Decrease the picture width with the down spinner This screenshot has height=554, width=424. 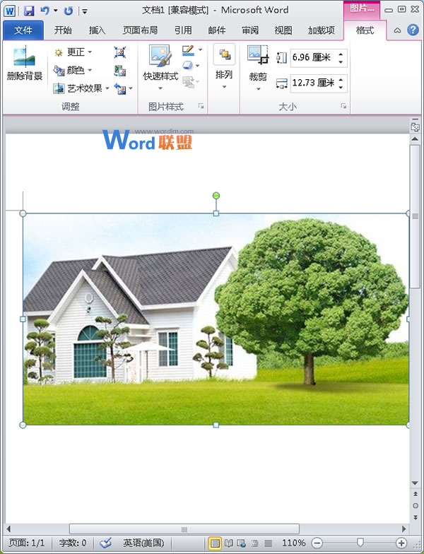tap(341, 88)
